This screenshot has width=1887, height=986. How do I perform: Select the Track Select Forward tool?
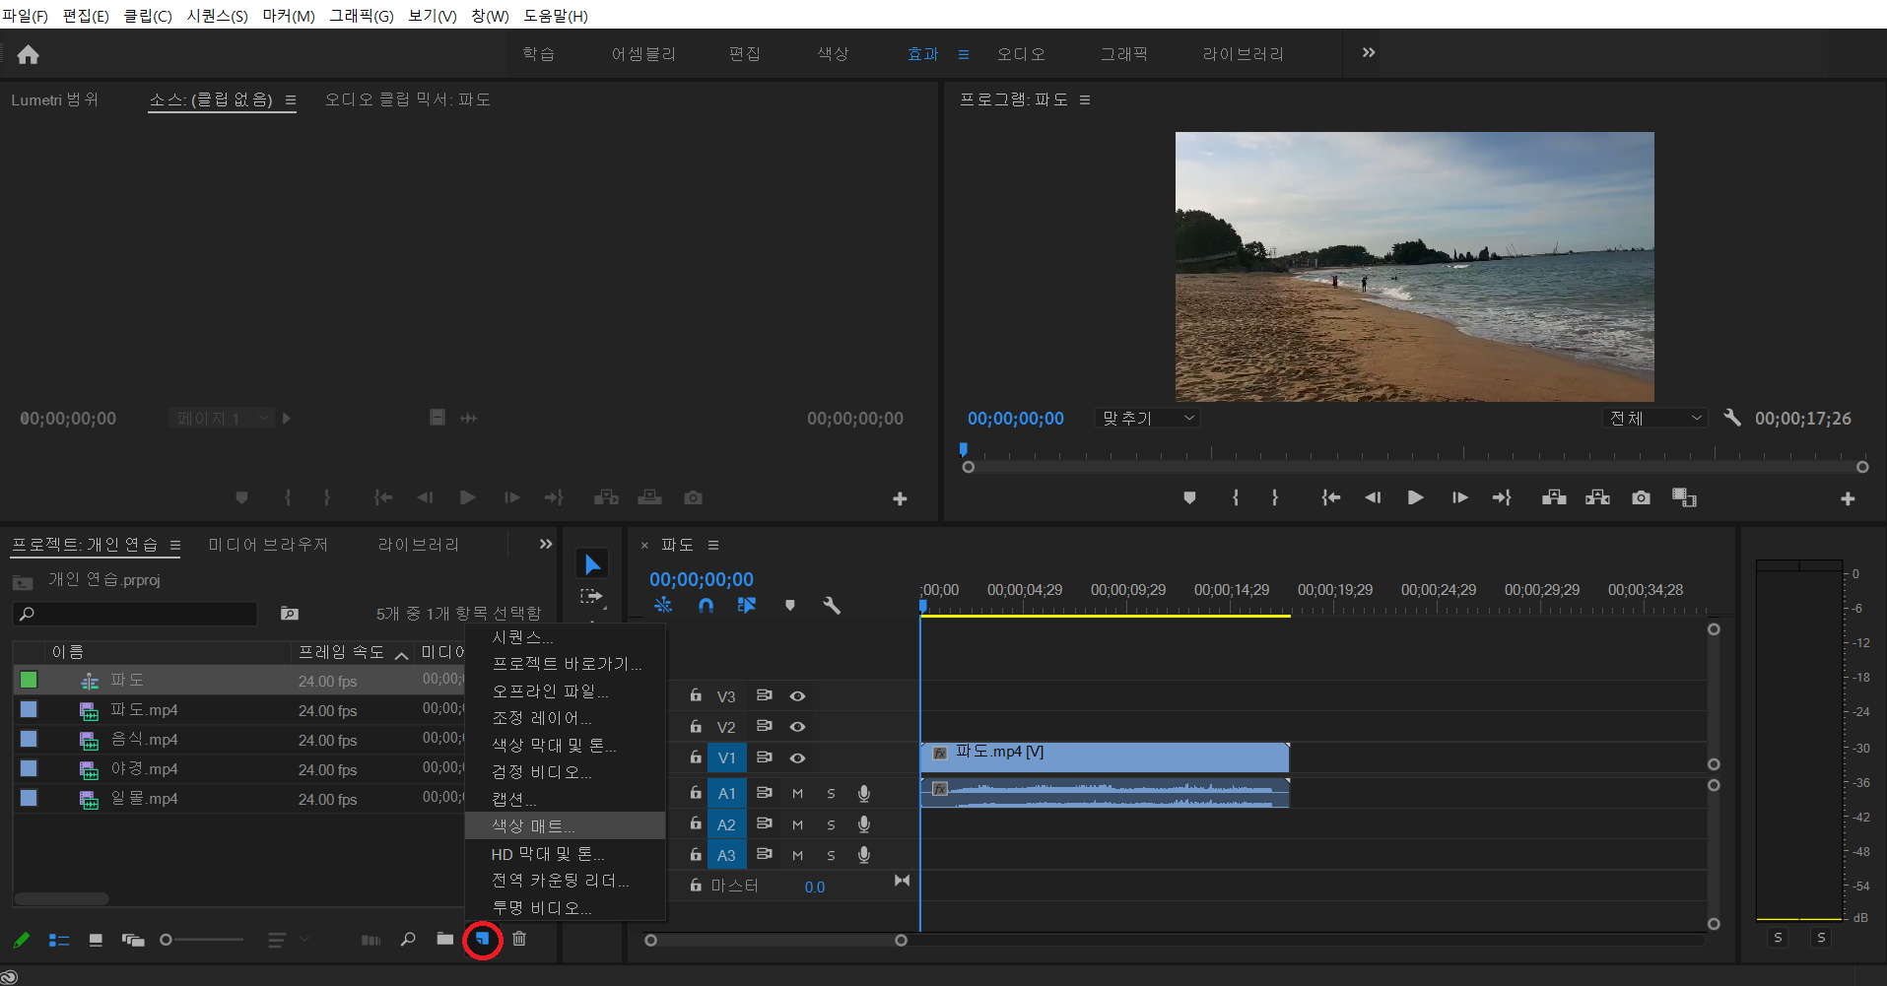point(591,596)
